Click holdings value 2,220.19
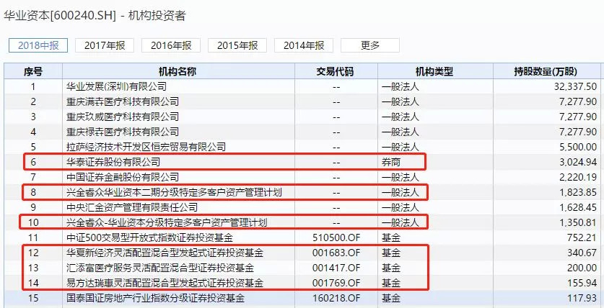604x308 pixels. click(578, 177)
